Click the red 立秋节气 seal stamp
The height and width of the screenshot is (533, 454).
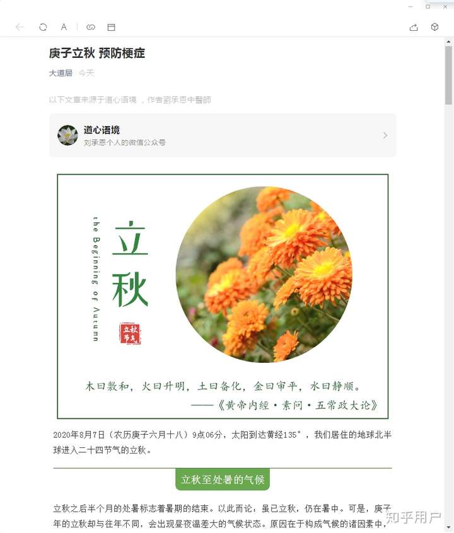pos(130,333)
